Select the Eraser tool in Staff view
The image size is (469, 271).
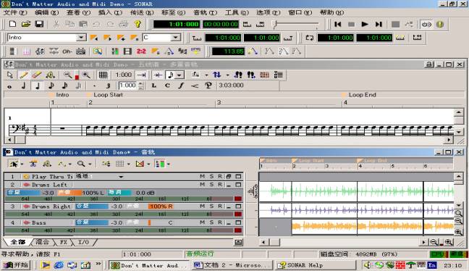36,75
